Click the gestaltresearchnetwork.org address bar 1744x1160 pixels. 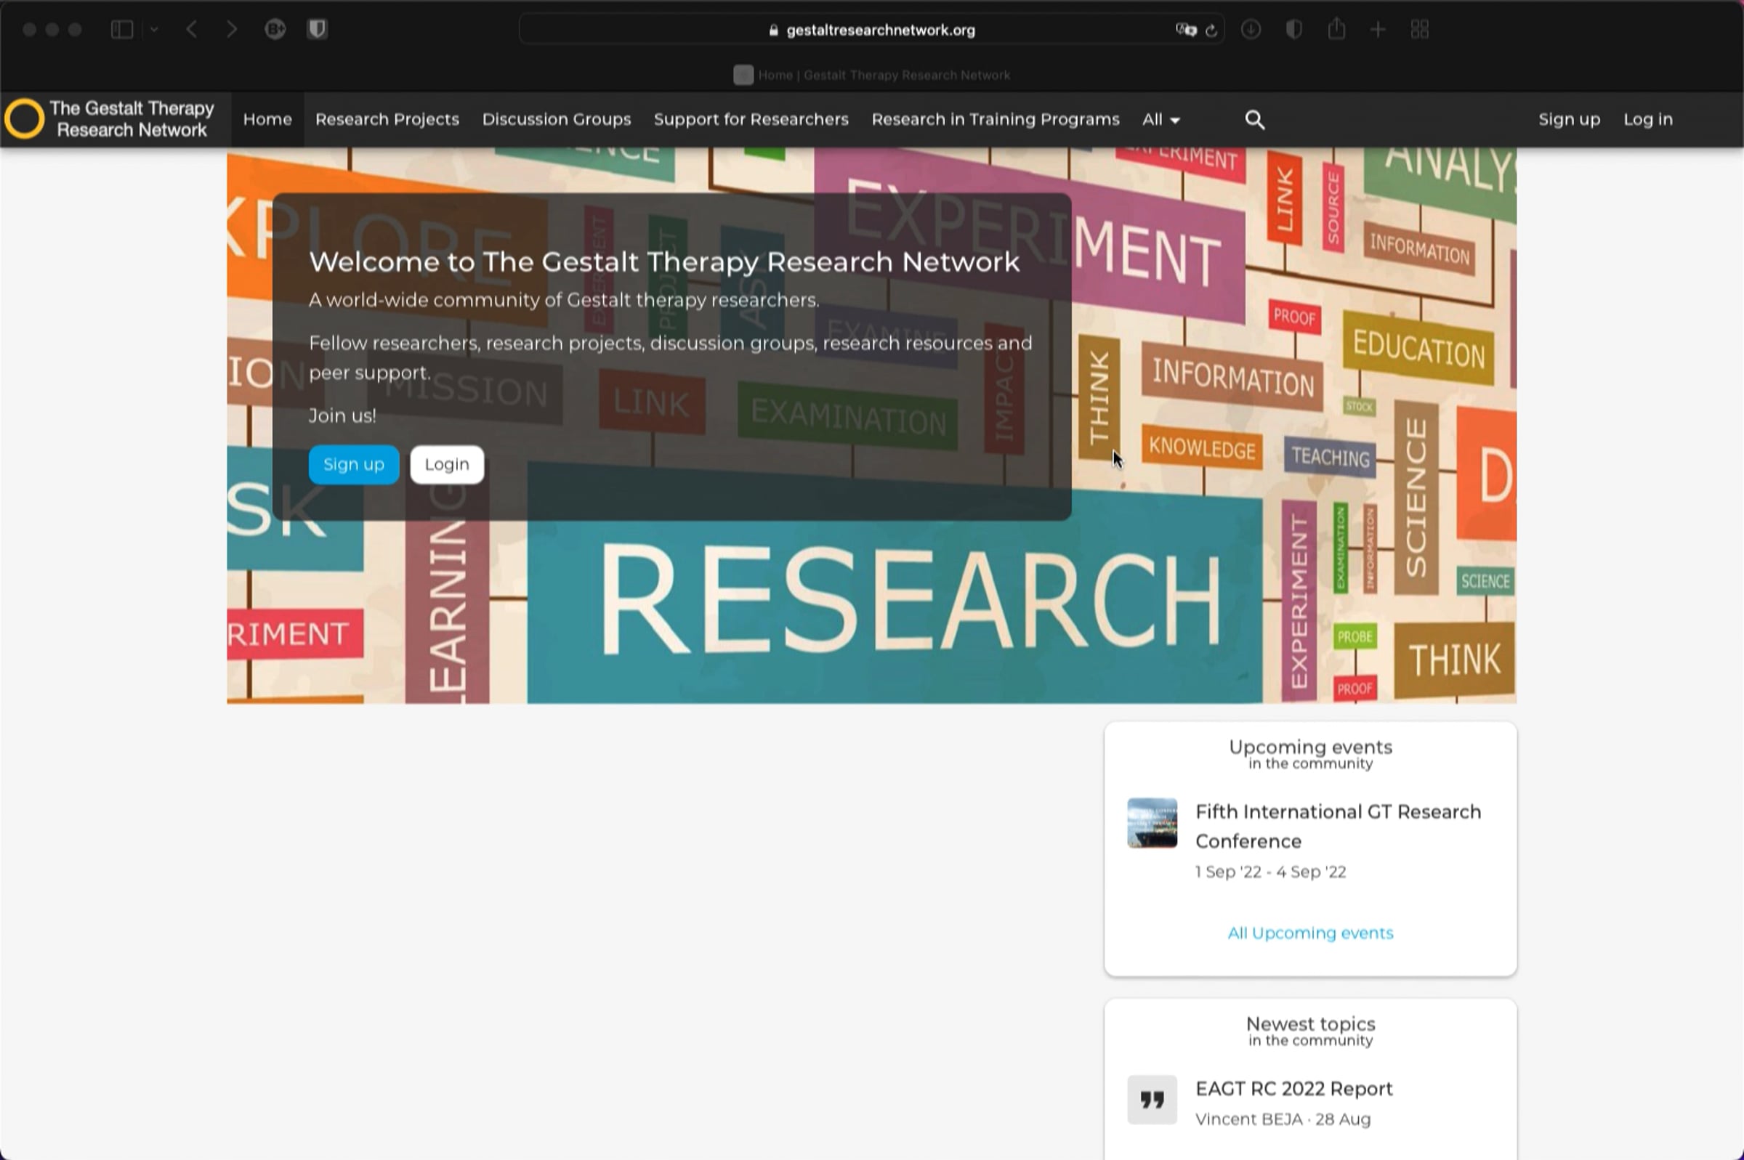pyautogui.click(x=871, y=30)
